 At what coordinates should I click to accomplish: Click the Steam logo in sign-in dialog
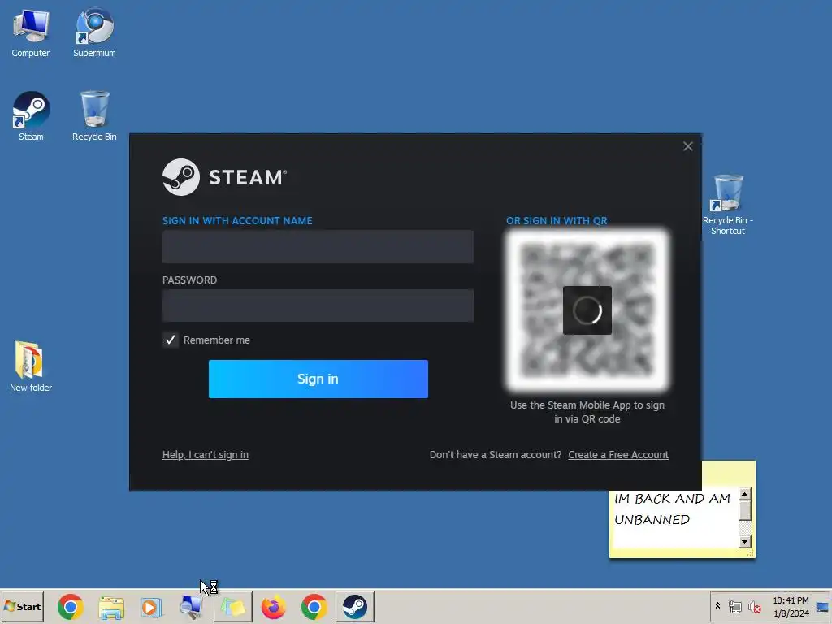tap(224, 177)
